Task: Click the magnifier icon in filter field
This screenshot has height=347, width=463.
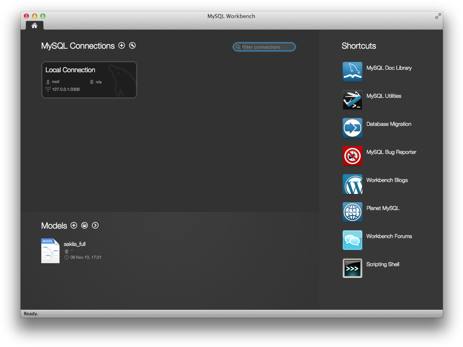Action: click(x=238, y=47)
